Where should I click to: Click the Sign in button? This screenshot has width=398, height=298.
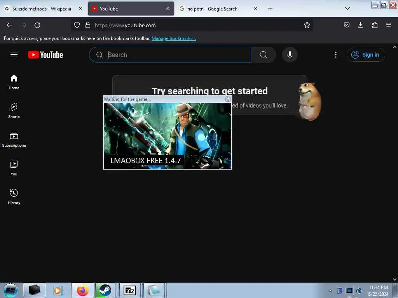click(366, 55)
